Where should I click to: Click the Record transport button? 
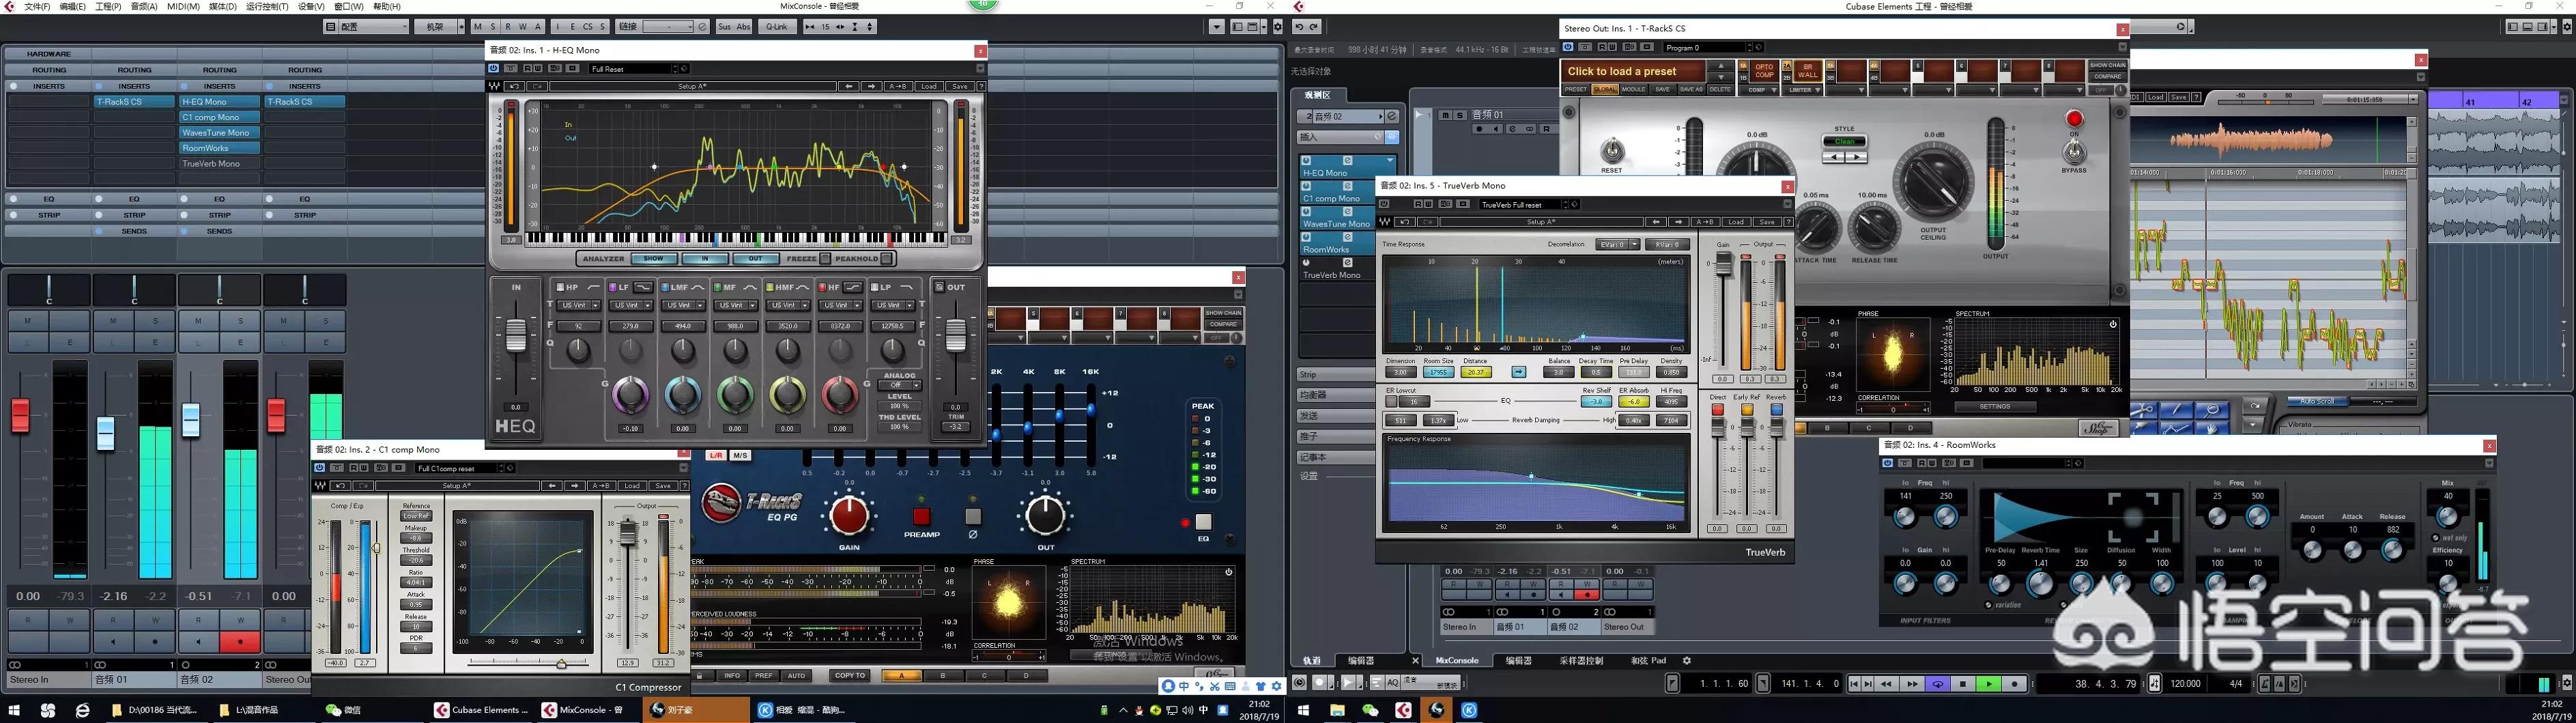pos(2014,684)
